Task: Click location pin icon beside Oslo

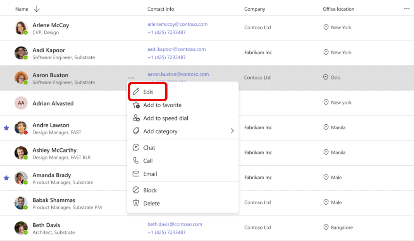Action: point(326,77)
